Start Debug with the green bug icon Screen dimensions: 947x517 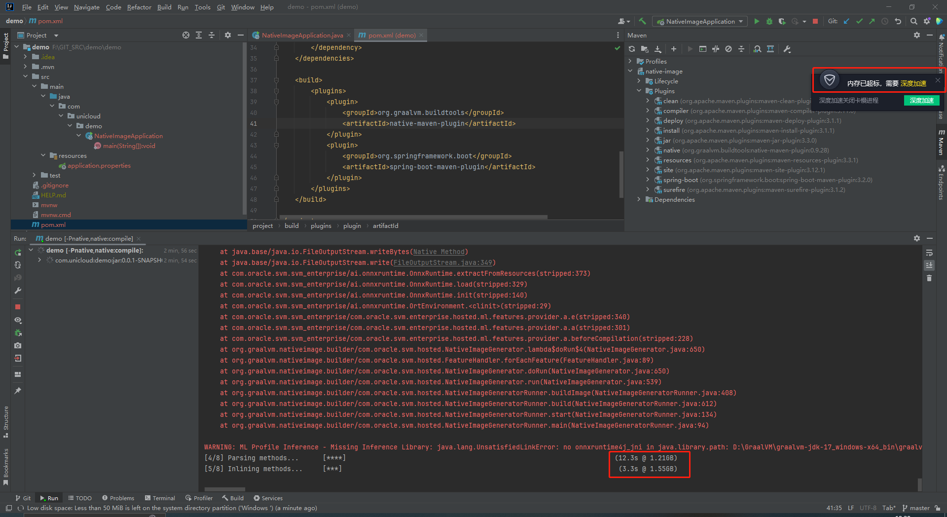[769, 21]
